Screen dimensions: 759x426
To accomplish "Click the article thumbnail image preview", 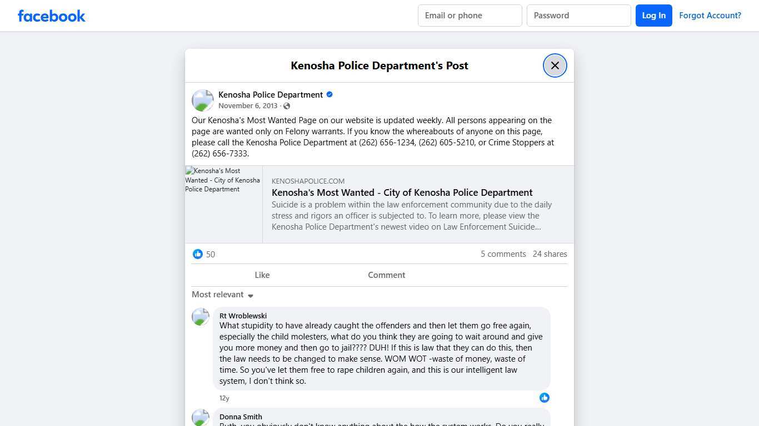I will [223, 204].
